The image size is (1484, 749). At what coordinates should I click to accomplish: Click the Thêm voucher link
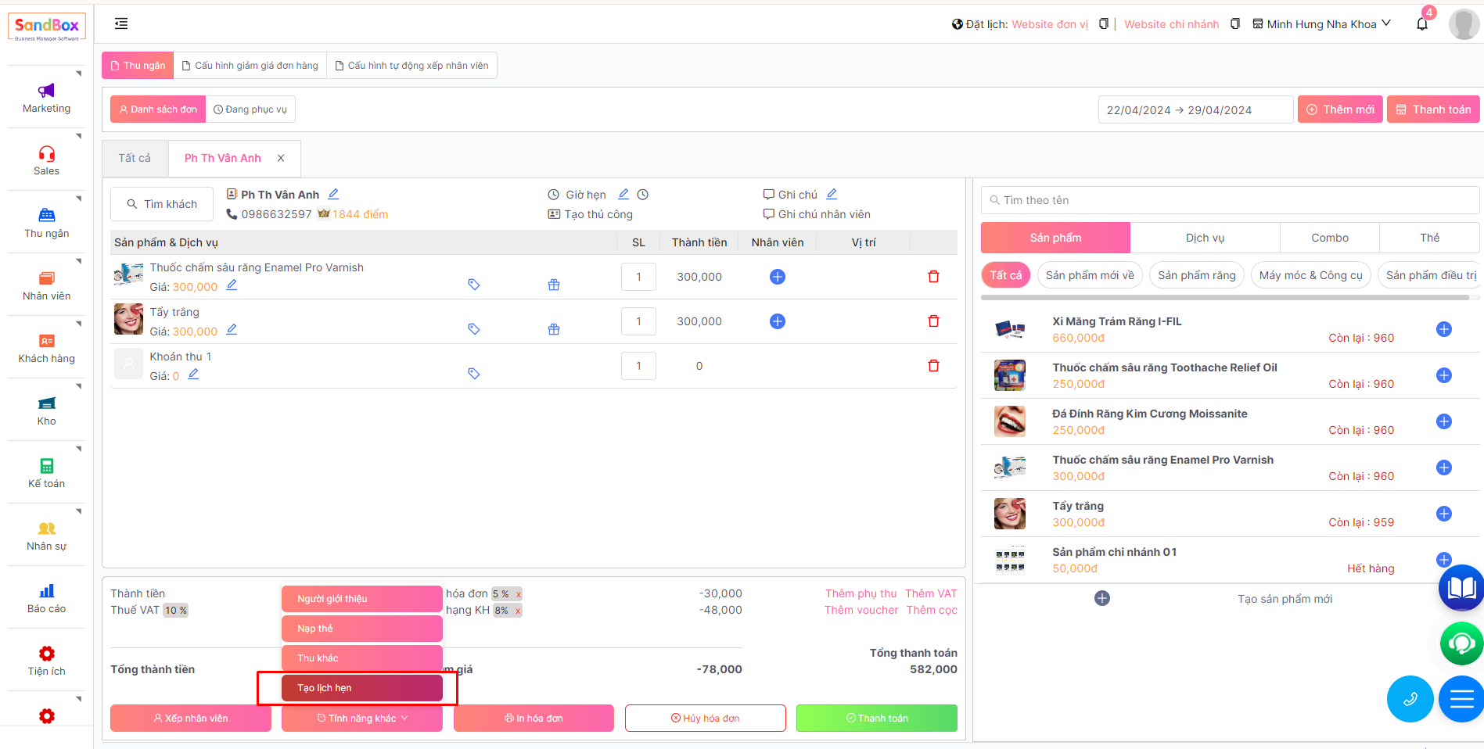861,610
